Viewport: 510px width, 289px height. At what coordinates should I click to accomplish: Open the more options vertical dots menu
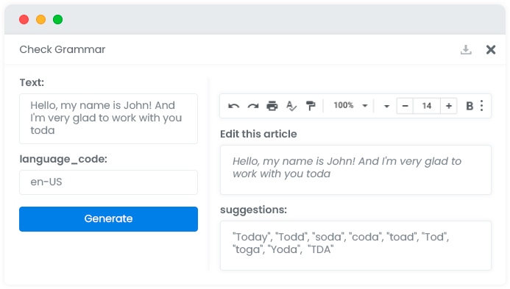click(482, 106)
